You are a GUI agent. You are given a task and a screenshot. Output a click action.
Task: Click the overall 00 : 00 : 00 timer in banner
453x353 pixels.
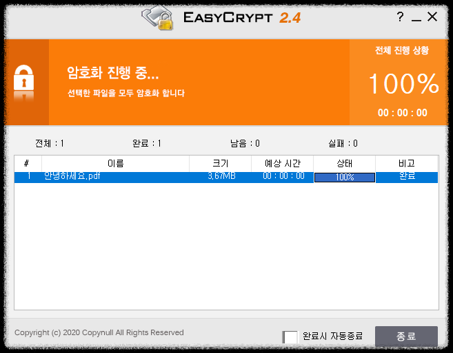(403, 112)
